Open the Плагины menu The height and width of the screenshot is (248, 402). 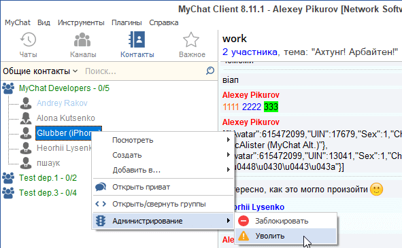coord(127,22)
